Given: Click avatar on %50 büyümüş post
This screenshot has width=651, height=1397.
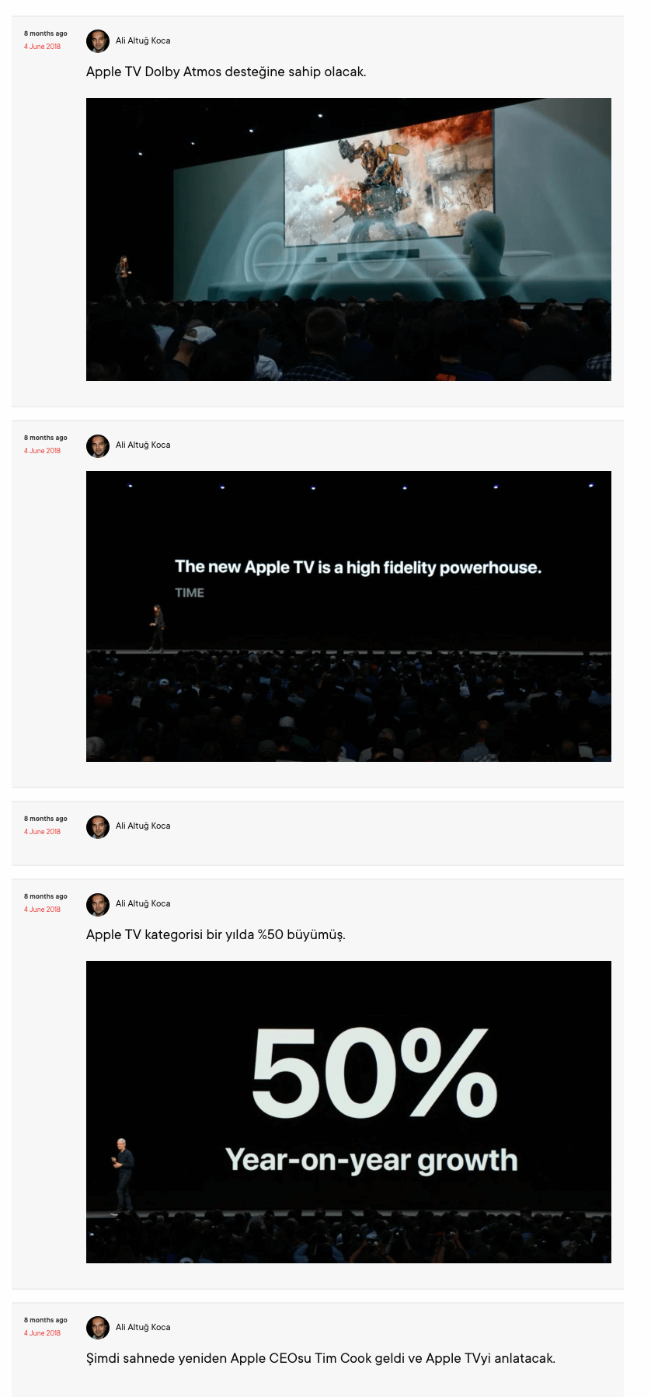Looking at the screenshot, I should [x=98, y=904].
